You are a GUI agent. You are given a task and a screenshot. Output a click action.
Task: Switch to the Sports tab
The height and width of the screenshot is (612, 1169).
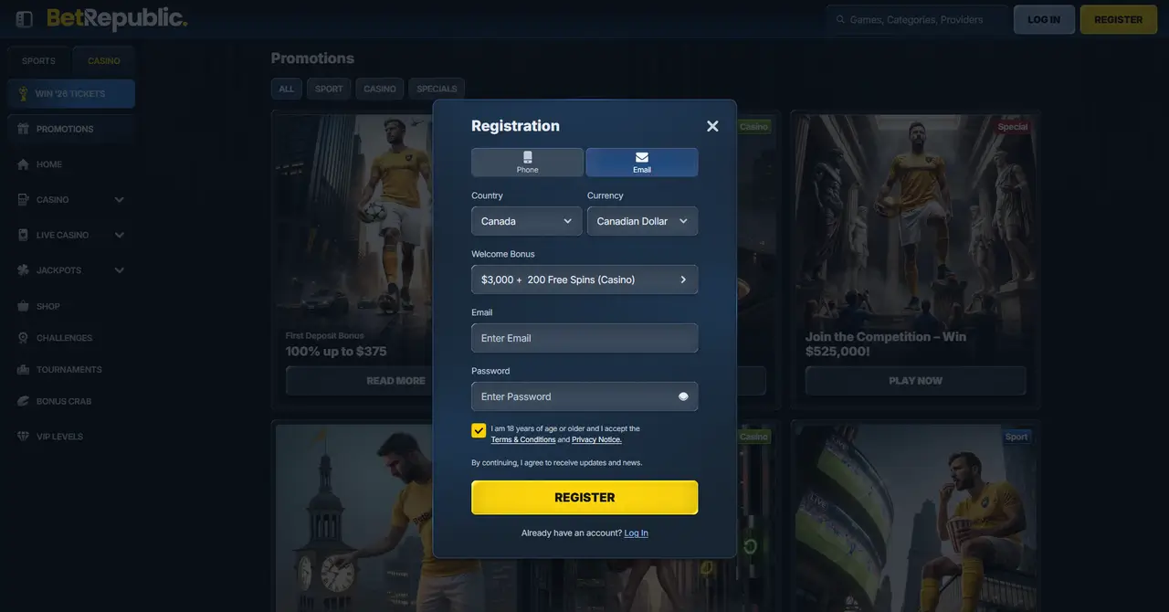point(38,61)
